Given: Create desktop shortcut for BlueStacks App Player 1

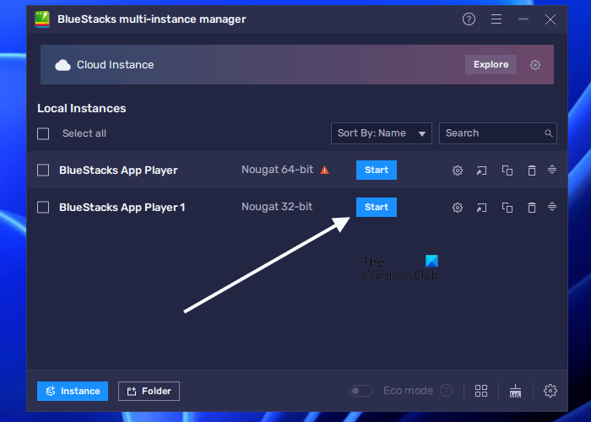Looking at the screenshot, I should 482,208.
